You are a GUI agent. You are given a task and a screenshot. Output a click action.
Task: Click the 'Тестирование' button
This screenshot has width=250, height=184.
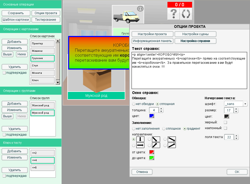click(46, 20)
